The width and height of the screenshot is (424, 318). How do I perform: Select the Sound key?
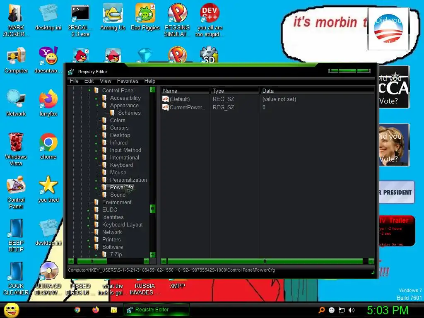(118, 195)
